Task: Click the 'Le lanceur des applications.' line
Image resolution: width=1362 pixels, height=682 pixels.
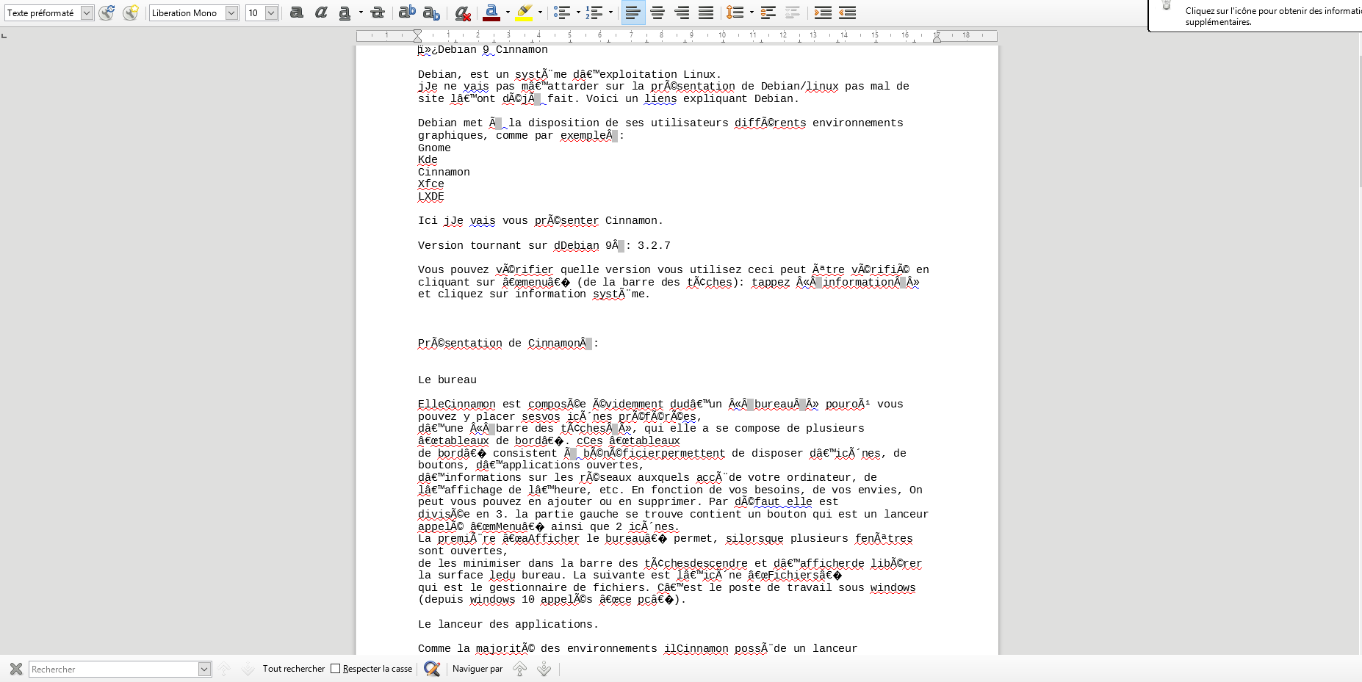Action: (x=508, y=625)
